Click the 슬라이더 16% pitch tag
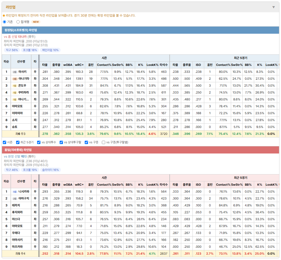The image size is (281, 260). pos(50,170)
